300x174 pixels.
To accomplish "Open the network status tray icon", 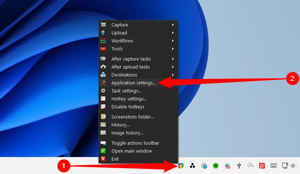I will pos(285,166).
